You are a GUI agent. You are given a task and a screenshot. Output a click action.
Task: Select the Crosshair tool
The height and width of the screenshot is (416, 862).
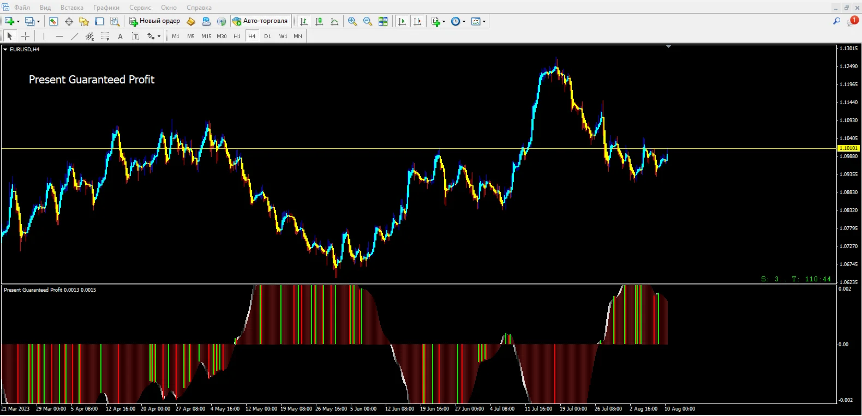pyautogui.click(x=25, y=36)
